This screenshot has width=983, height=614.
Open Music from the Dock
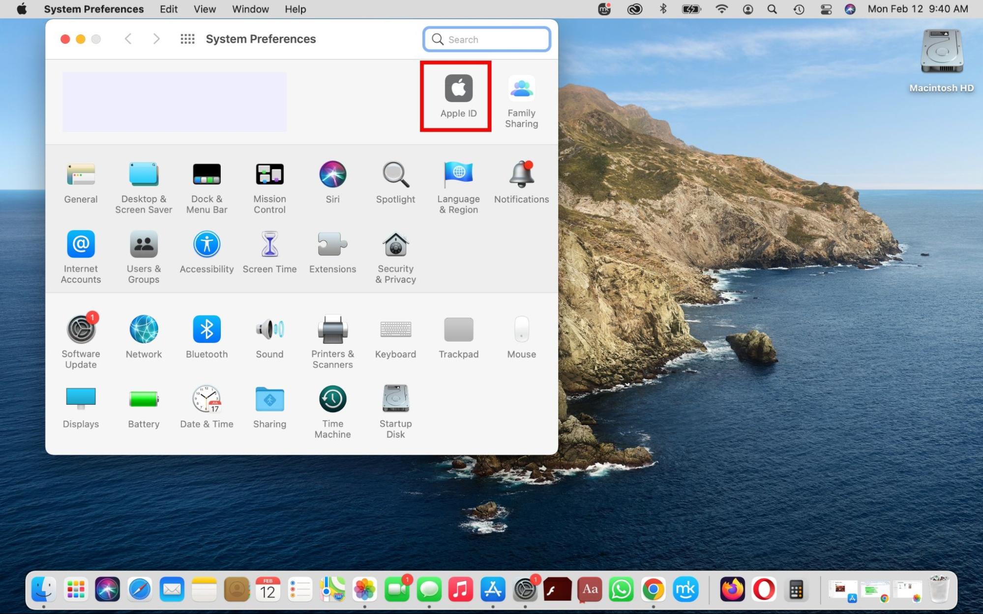click(461, 589)
